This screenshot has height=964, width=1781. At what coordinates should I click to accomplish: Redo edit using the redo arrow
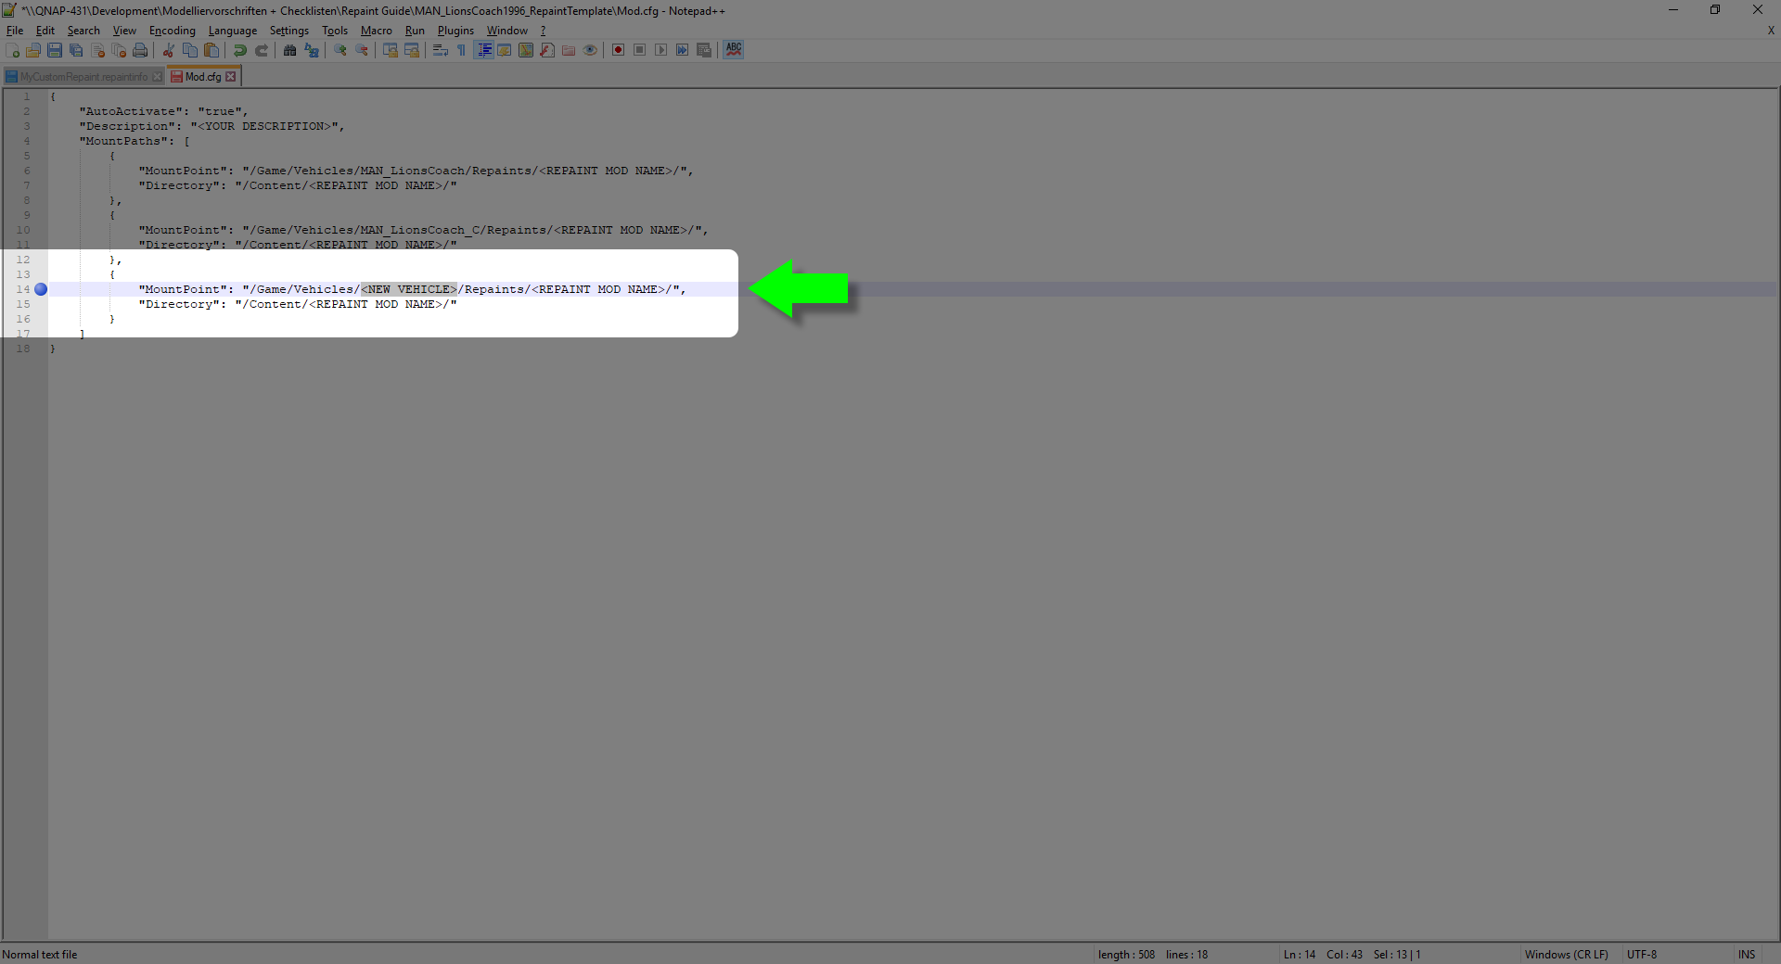pyautogui.click(x=262, y=50)
